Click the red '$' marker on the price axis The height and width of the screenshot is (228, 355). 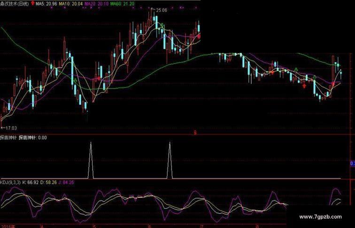tap(195, 133)
